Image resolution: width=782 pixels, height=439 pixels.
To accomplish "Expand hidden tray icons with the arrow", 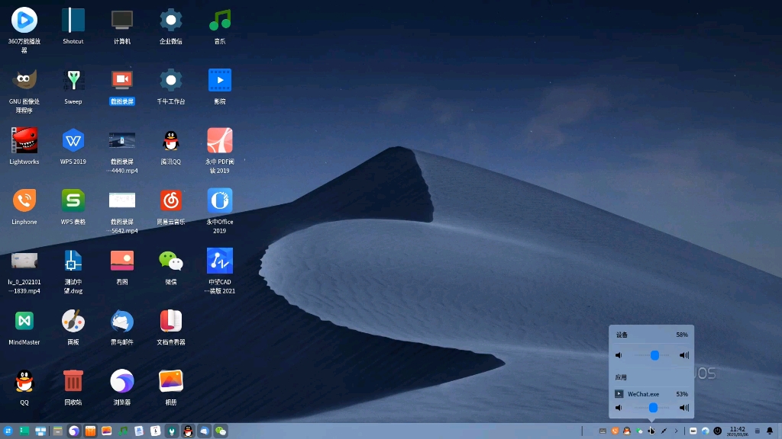I will click(x=677, y=431).
